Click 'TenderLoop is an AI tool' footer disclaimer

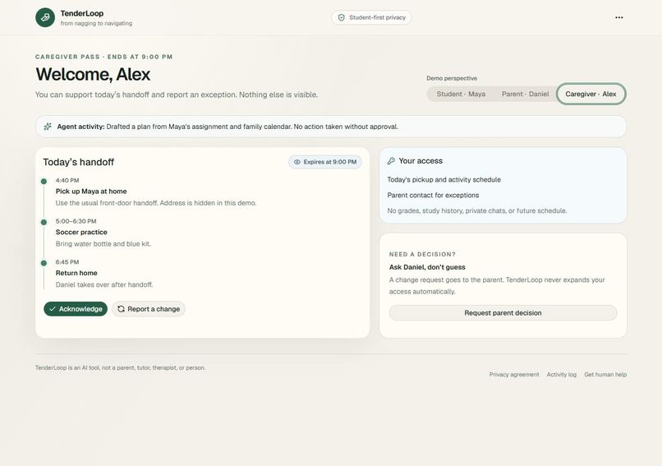coord(120,367)
